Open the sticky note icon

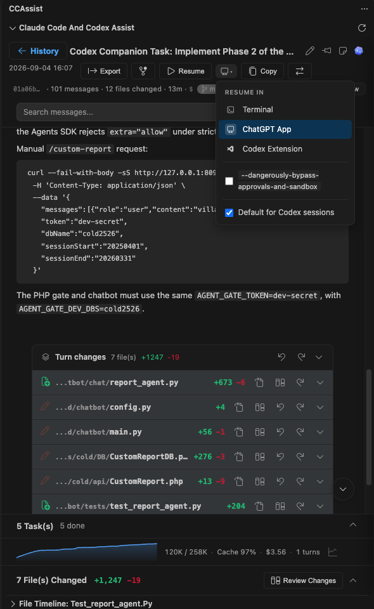pyautogui.click(x=343, y=51)
